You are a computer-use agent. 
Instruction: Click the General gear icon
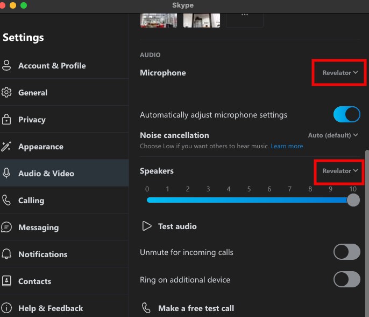coord(6,93)
